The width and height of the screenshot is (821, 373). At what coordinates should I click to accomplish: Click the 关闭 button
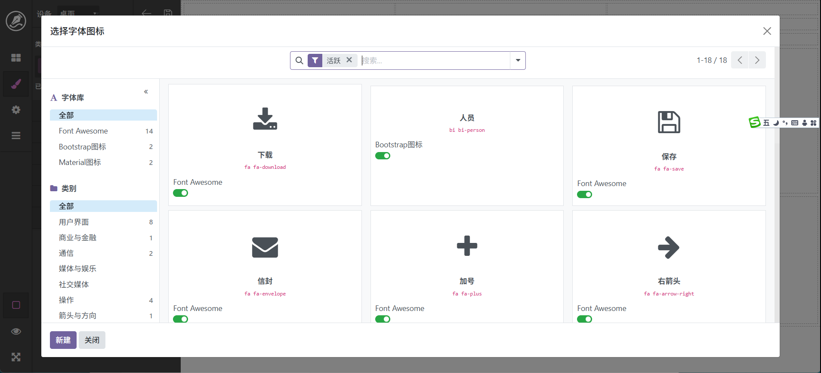point(92,340)
